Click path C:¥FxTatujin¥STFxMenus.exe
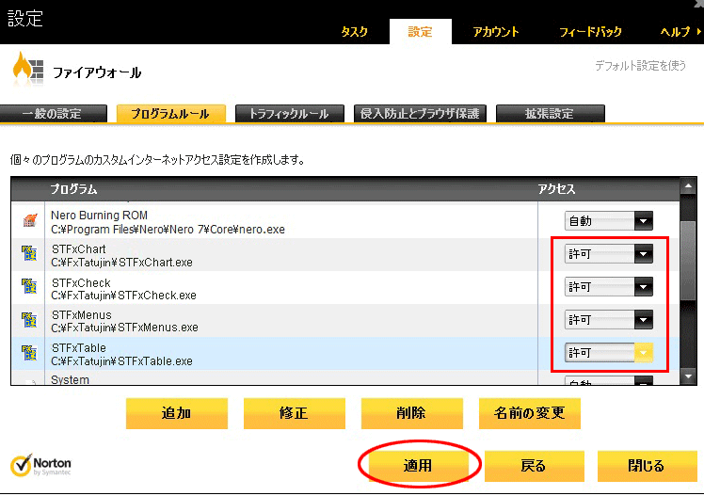This screenshot has width=704, height=496. [x=124, y=328]
